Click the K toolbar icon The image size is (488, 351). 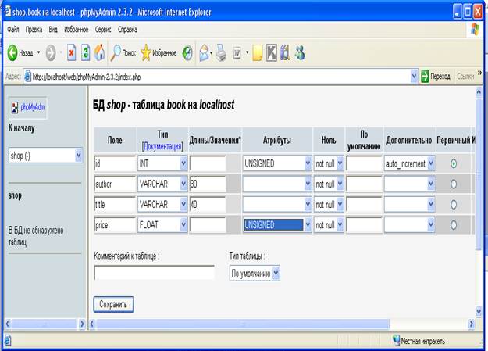272,52
